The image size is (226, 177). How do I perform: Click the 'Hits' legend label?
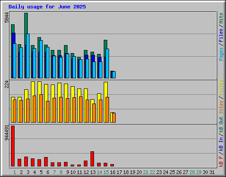(221, 18)
